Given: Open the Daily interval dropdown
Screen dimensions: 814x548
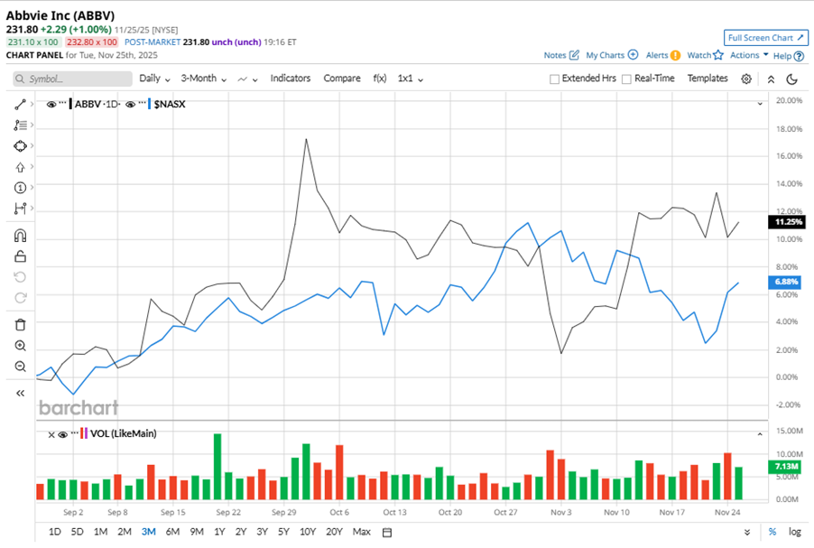Looking at the screenshot, I should 154,79.
